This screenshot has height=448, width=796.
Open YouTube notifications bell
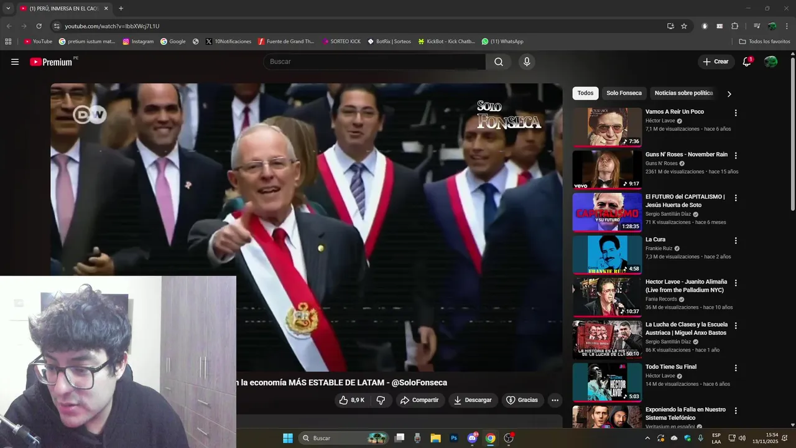[747, 62]
